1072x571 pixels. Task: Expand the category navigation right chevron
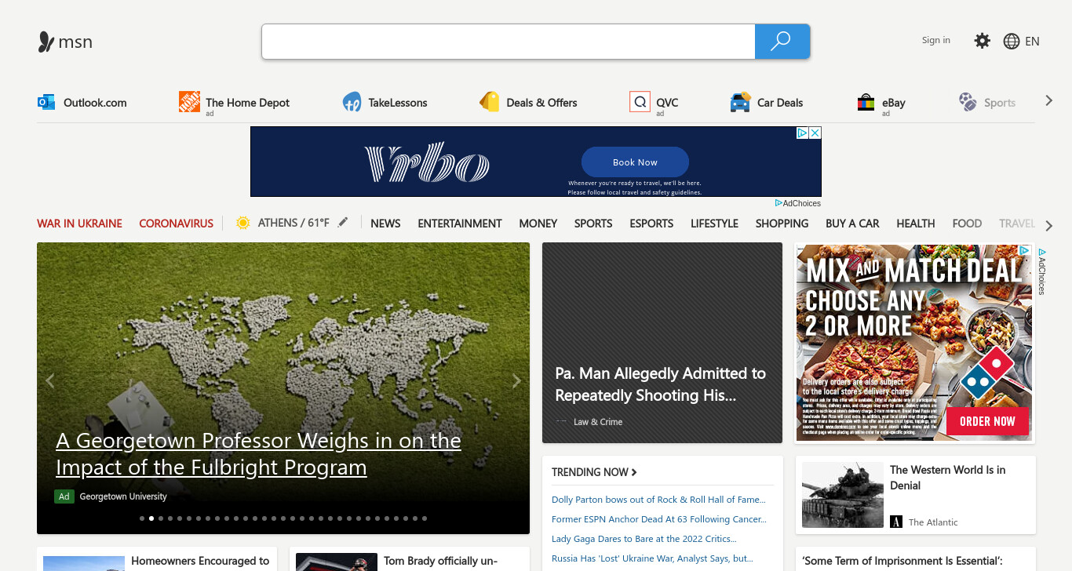pos(1049,226)
